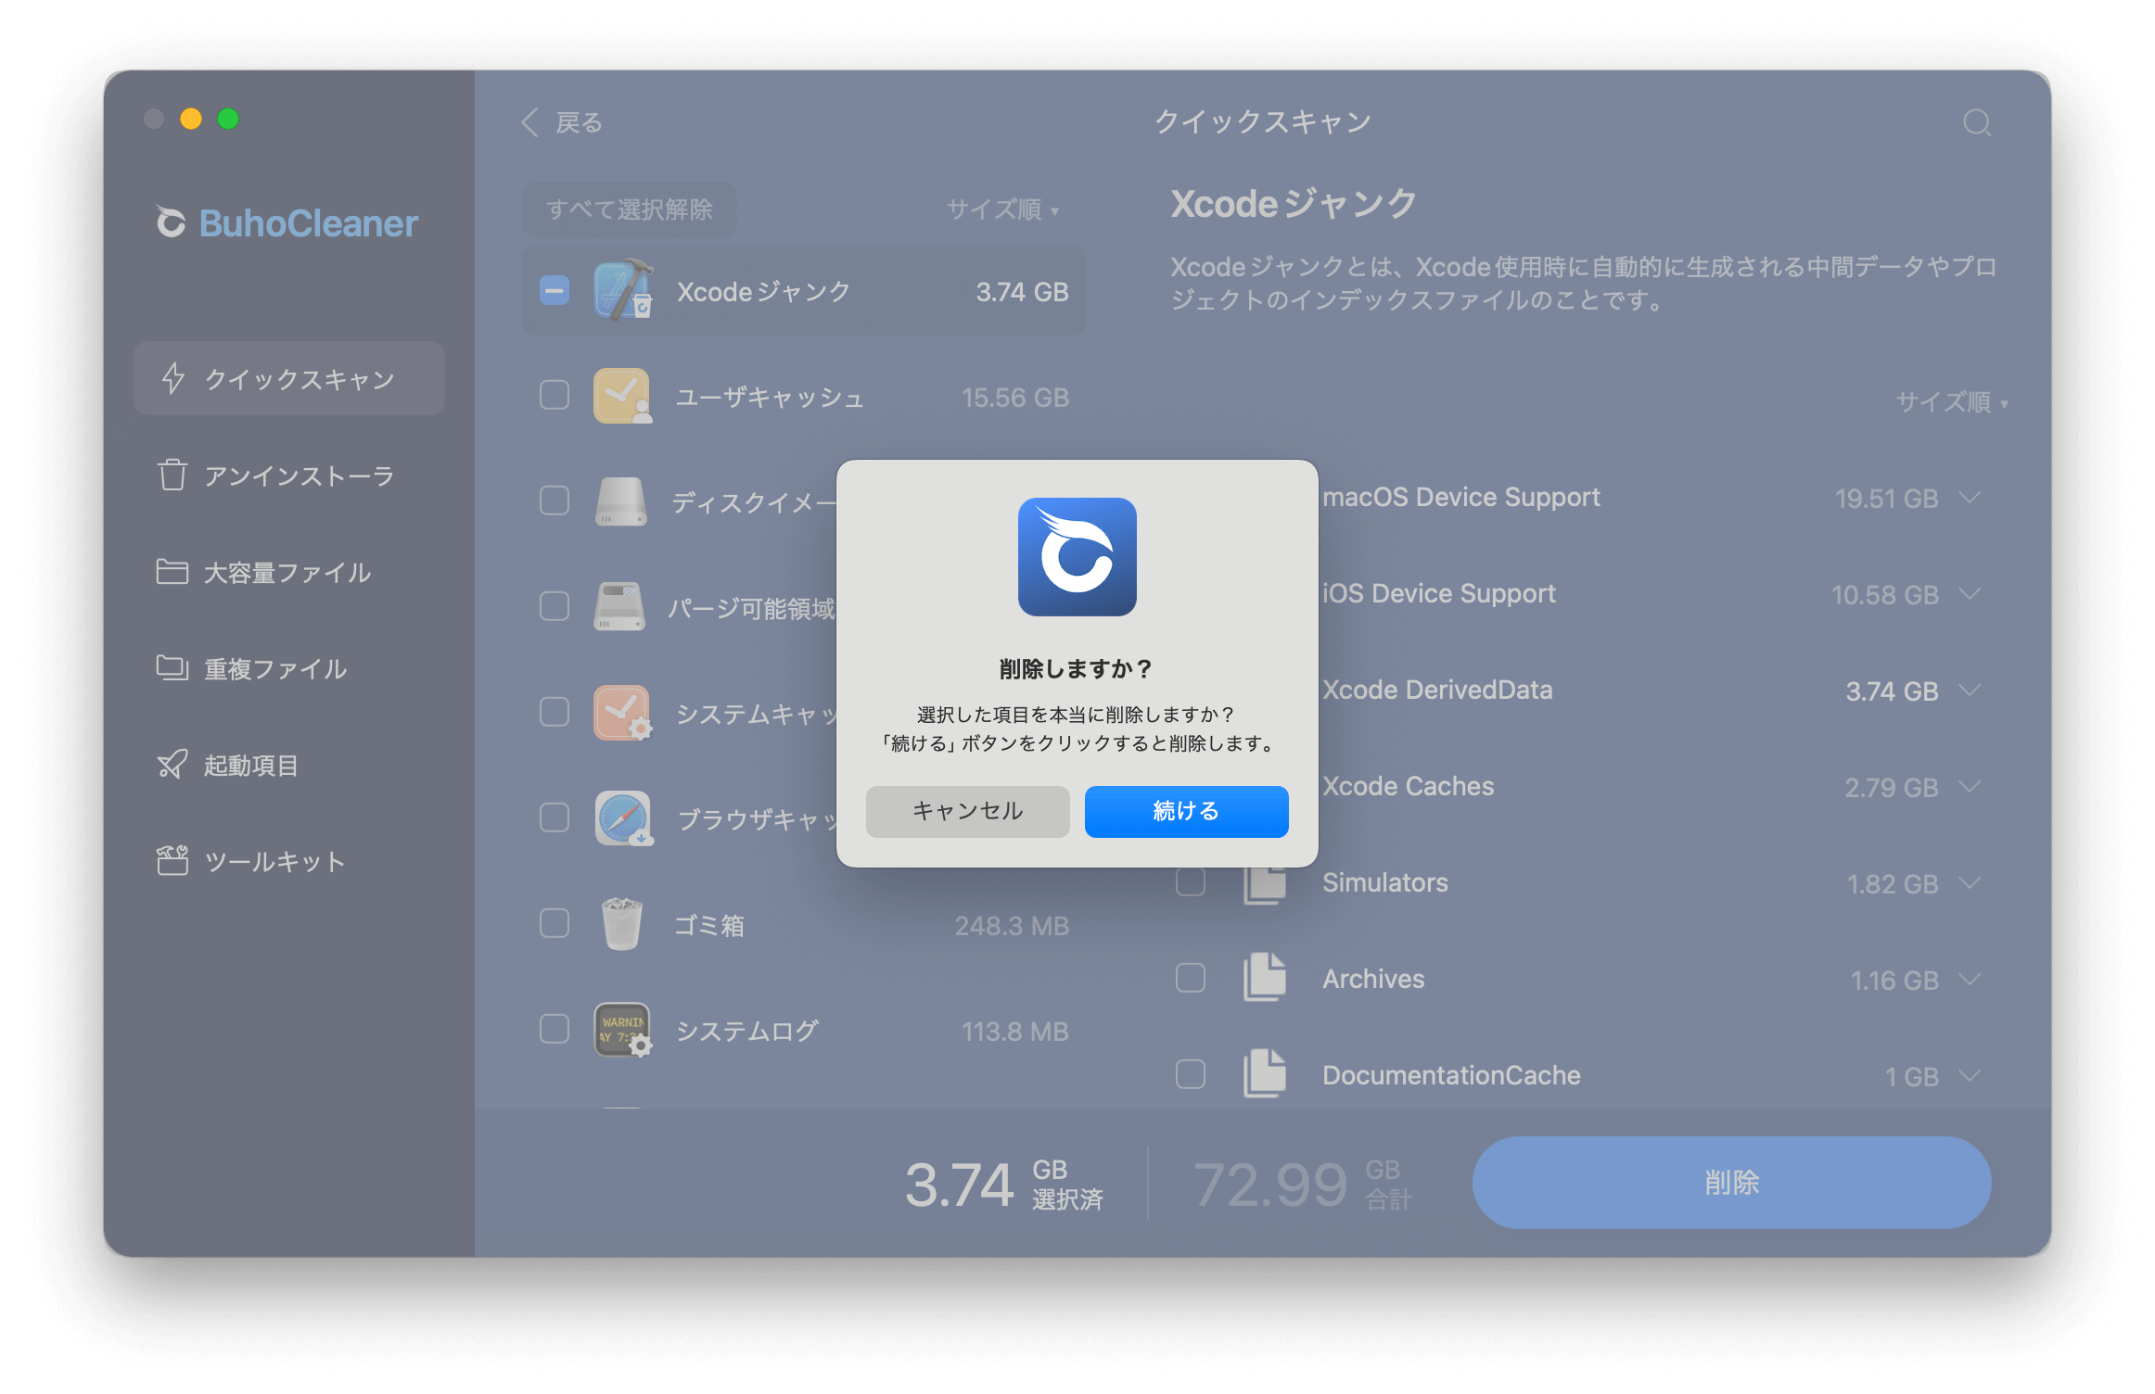Check the ディスクイメージ checkbox
Viewport: 2155px width, 1394px height.
coord(555,501)
